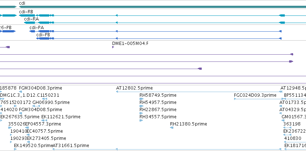Image resolution: width=306 pixels, height=151 pixels.
Task: Select the cdi-PB protein label
Action: [x=43, y=35]
